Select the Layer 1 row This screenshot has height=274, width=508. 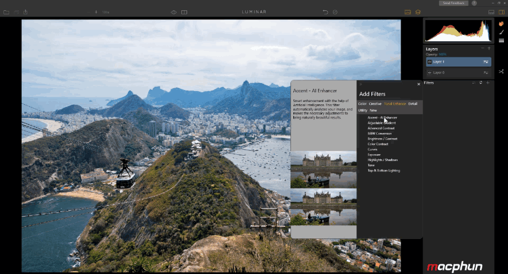click(459, 62)
